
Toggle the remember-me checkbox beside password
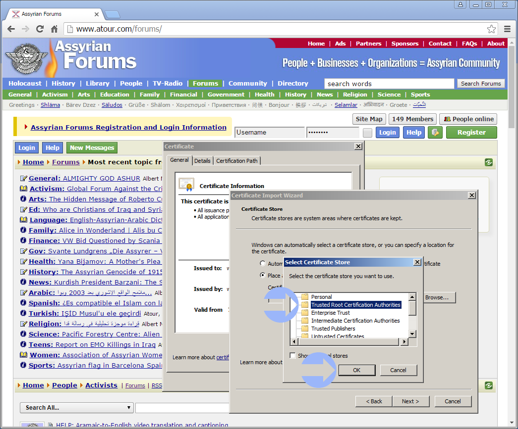[x=367, y=133]
